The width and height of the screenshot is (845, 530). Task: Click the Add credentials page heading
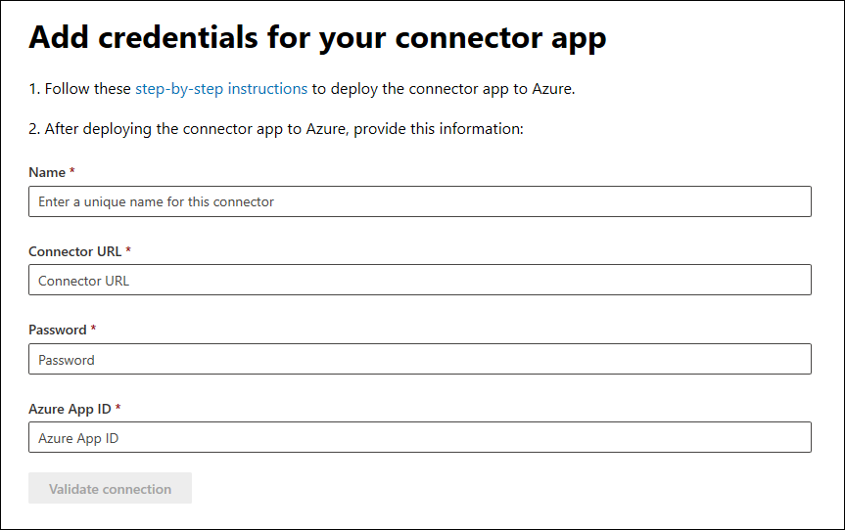coord(317,37)
